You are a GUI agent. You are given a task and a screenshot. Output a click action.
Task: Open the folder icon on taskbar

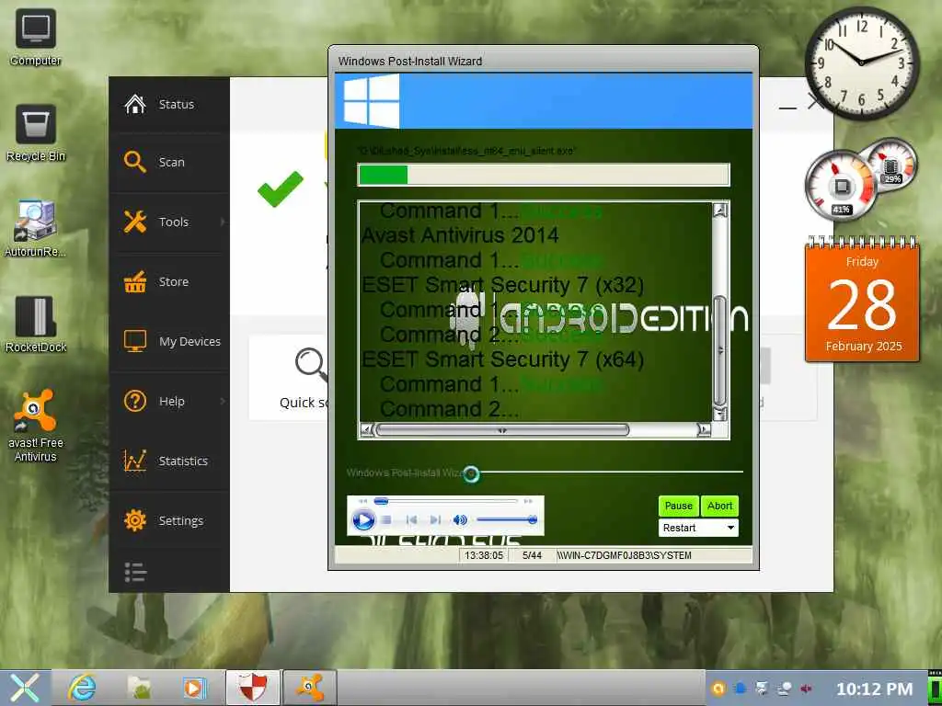click(x=139, y=688)
